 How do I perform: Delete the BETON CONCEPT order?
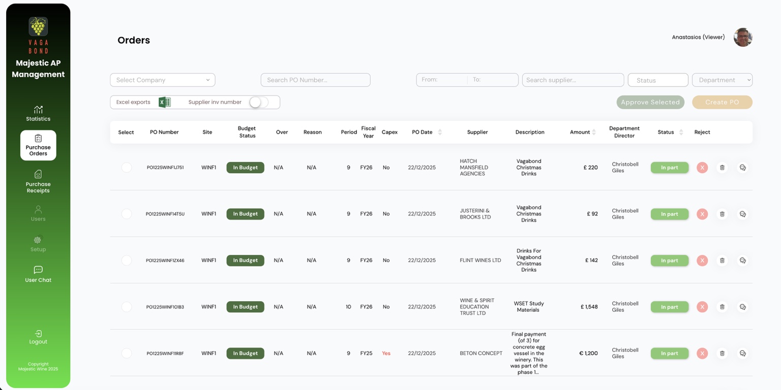pyautogui.click(x=722, y=353)
